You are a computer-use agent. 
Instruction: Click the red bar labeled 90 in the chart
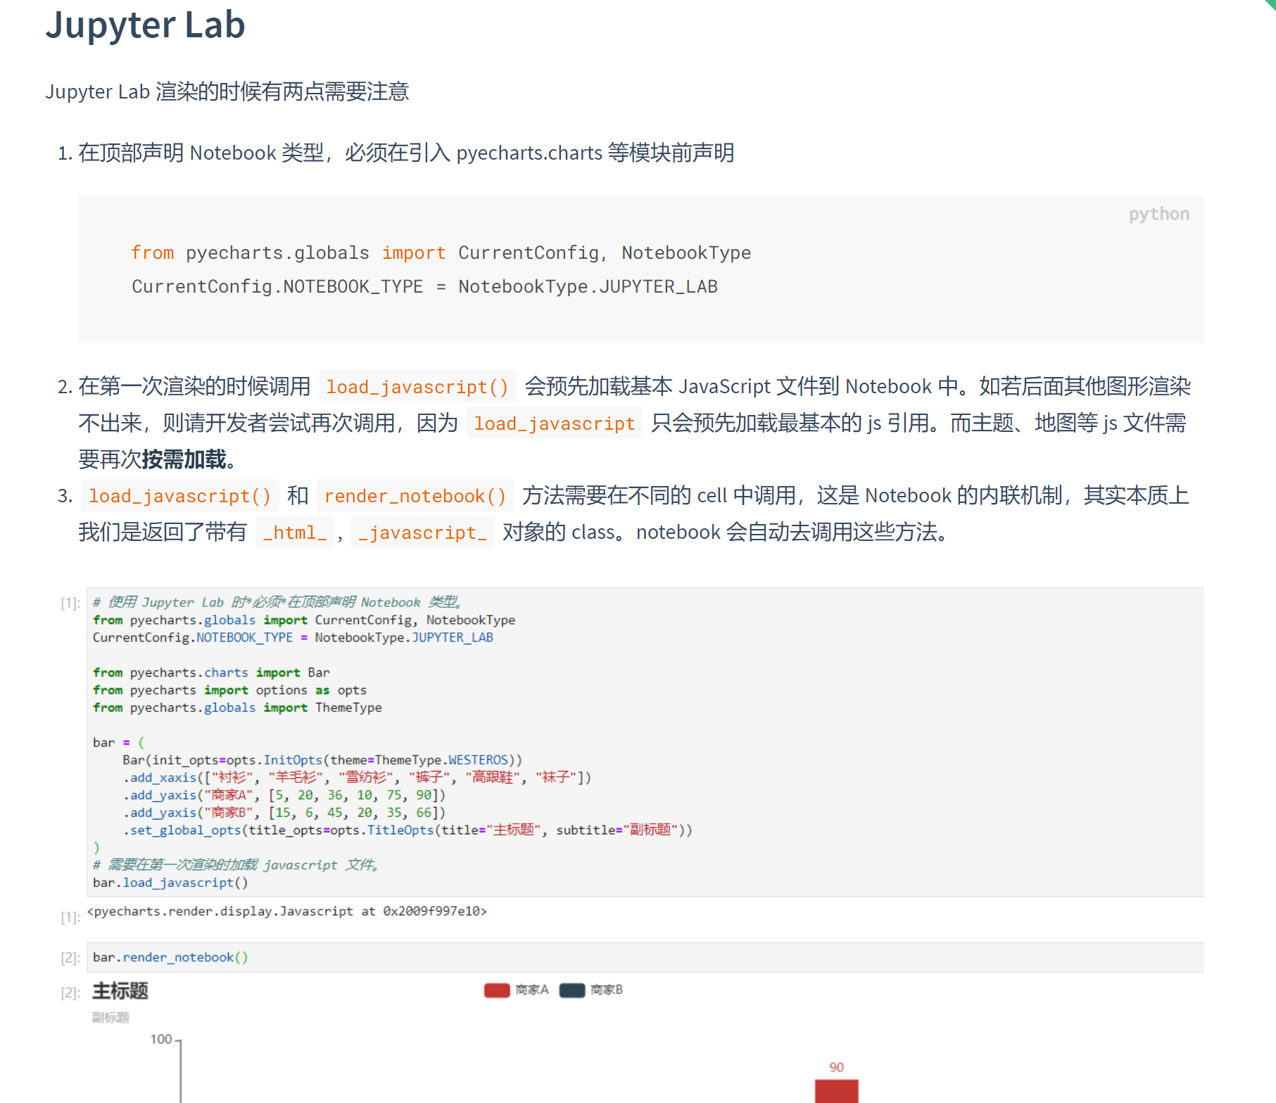tap(836, 1092)
